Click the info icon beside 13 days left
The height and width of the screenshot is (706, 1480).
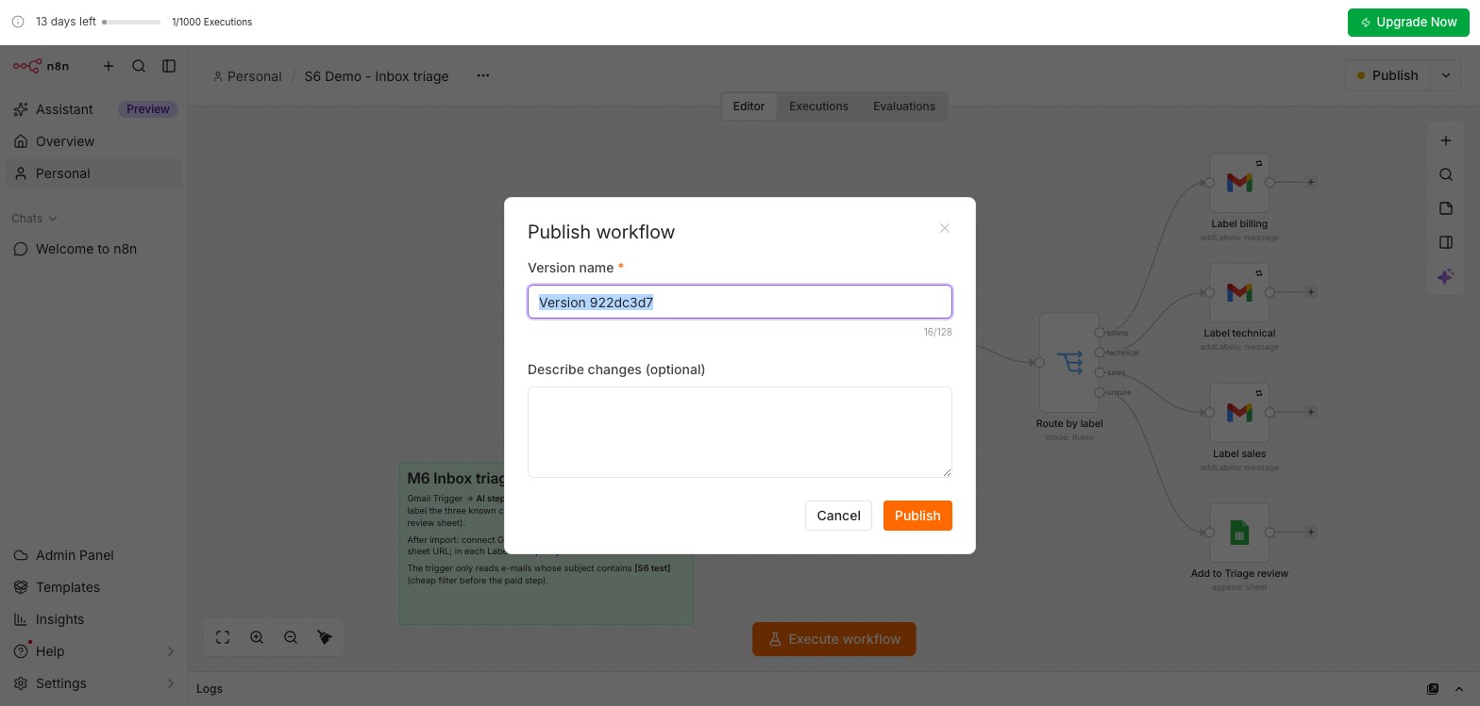(18, 22)
